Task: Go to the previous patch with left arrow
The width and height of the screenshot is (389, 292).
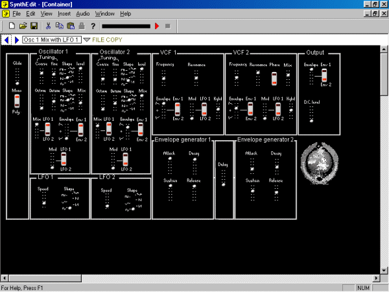Action: click(x=6, y=40)
